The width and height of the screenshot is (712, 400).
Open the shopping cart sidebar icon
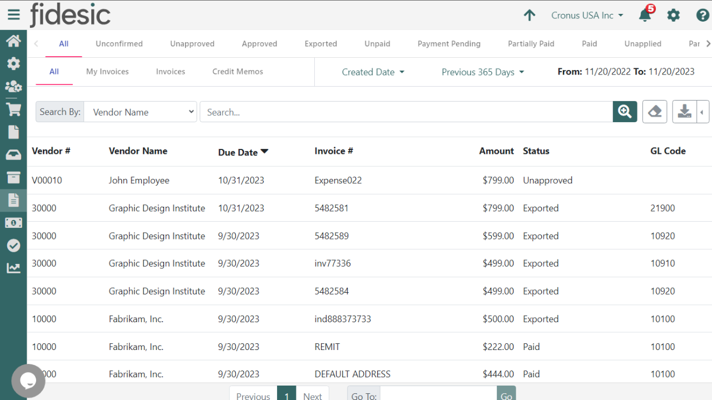click(x=13, y=109)
